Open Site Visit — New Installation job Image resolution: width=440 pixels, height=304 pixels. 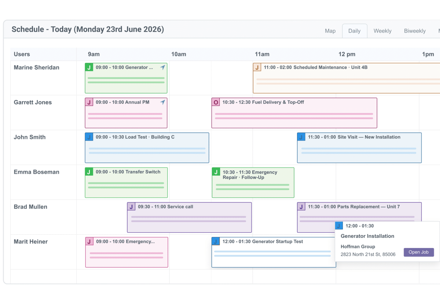click(359, 148)
